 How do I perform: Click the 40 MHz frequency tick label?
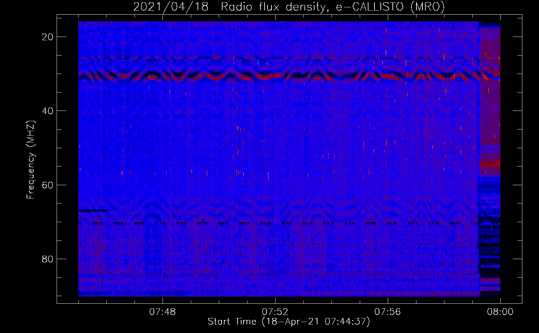click(48, 111)
